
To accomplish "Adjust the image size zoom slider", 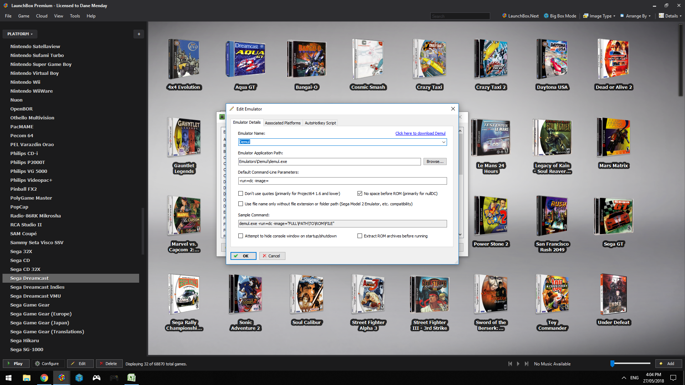I will (612, 364).
